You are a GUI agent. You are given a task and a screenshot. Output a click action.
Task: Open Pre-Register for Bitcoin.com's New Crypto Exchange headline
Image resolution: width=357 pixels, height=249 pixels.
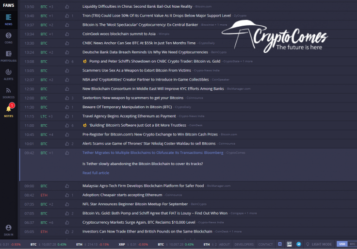click(150, 134)
